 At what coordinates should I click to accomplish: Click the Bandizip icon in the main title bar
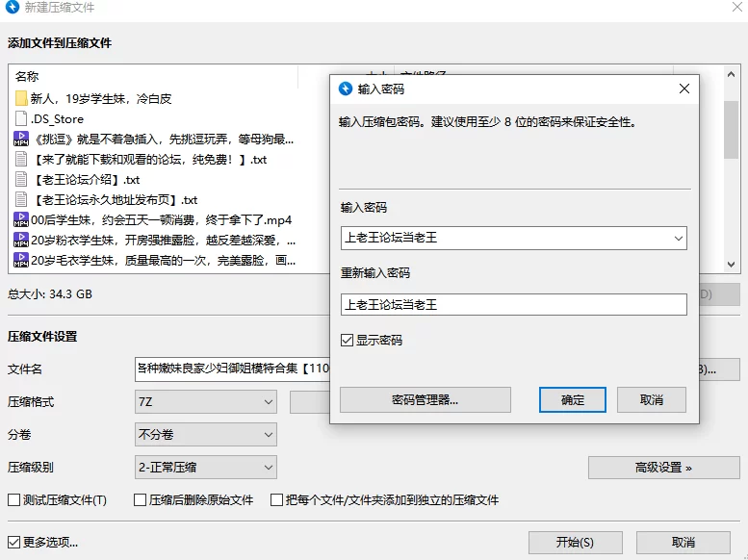13,9
